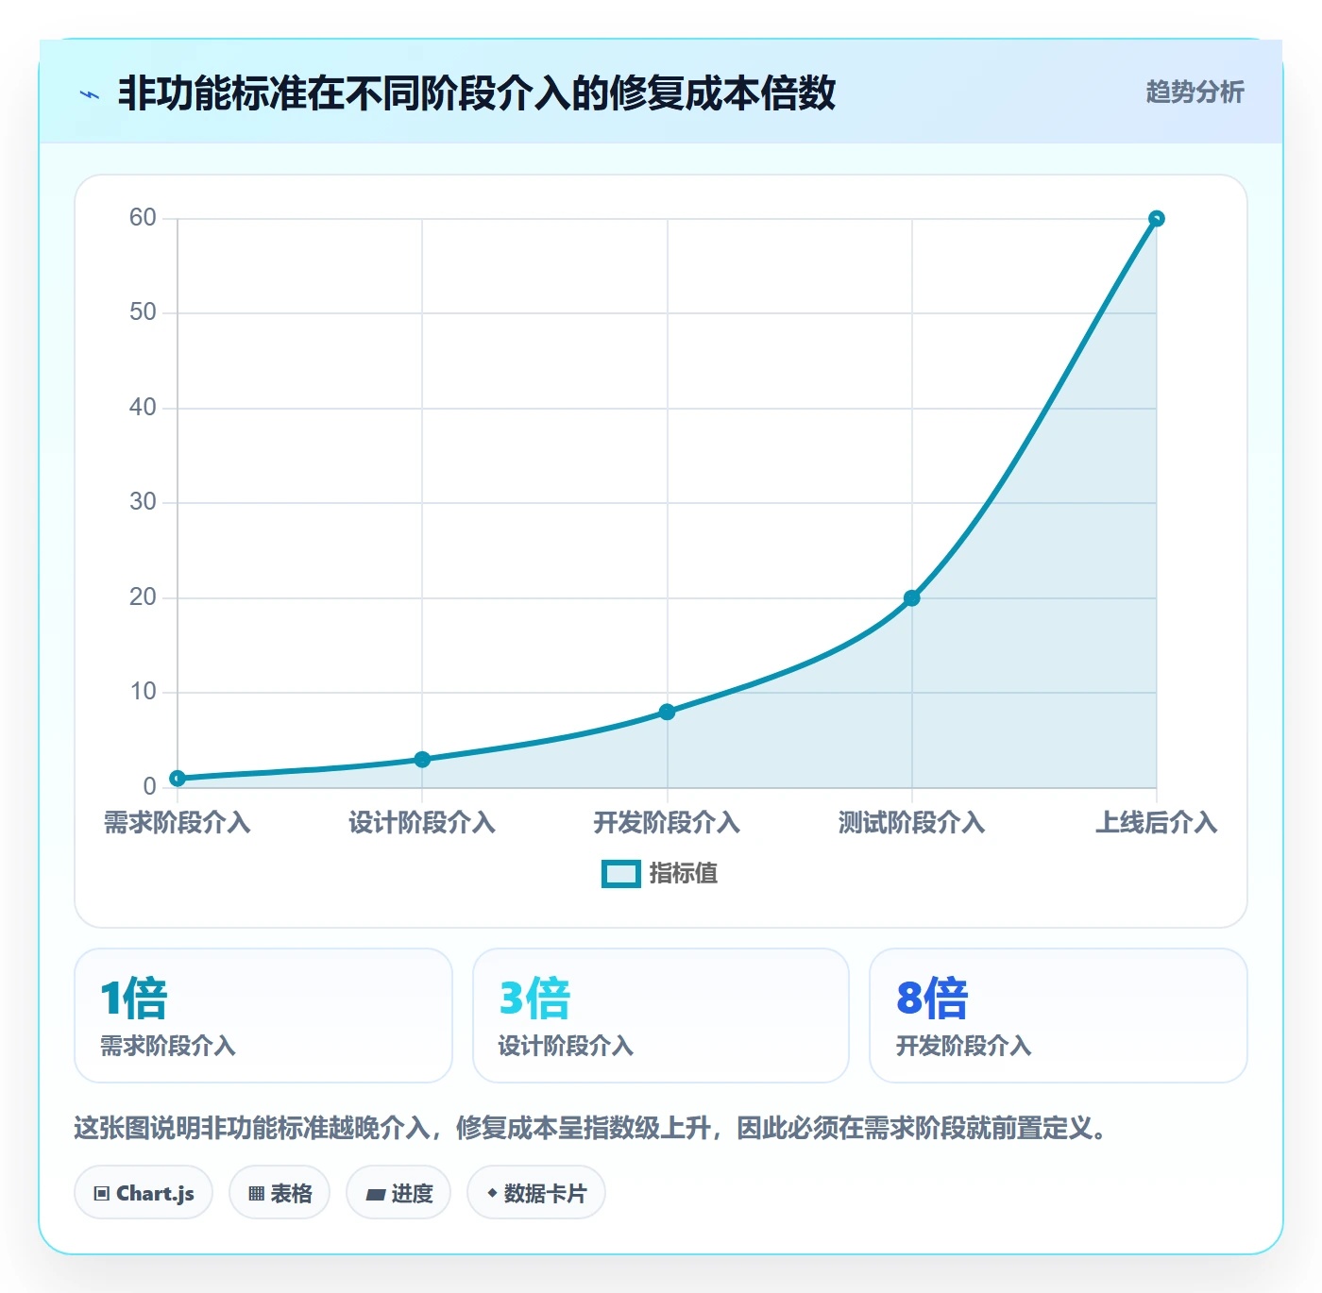This screenshot has width=1322, height=1293.
Task: Click the lightning bolt icon beside the title
Action: click(90, 94)
